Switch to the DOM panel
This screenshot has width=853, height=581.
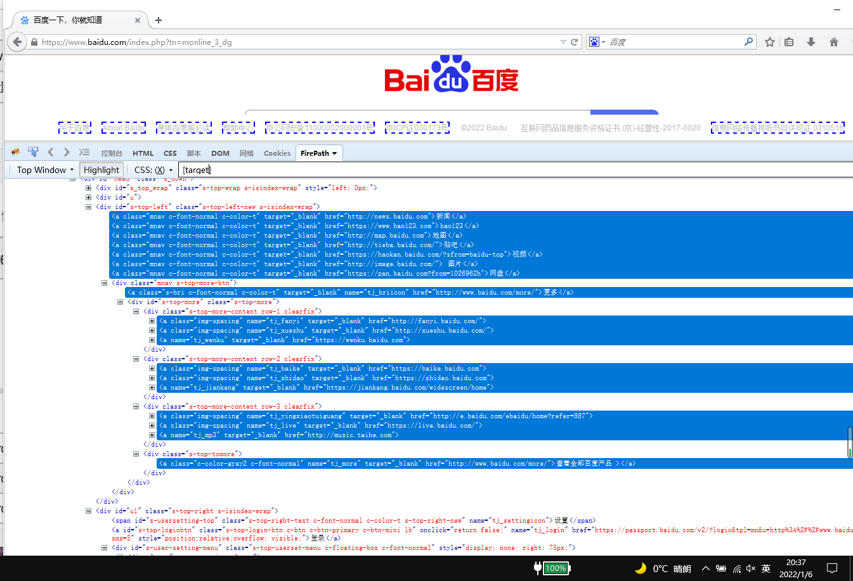click(220, 153)
